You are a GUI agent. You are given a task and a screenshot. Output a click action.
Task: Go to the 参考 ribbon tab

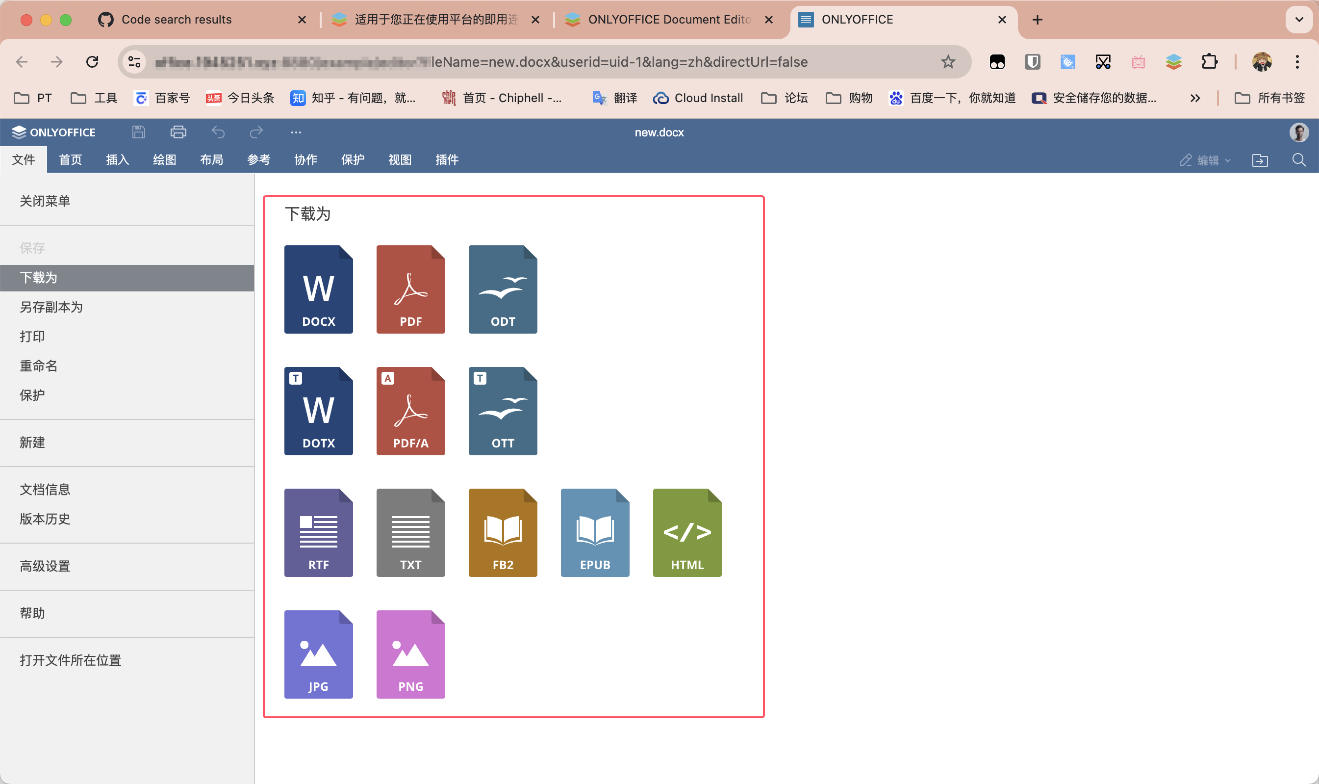[x=258, y=159]
